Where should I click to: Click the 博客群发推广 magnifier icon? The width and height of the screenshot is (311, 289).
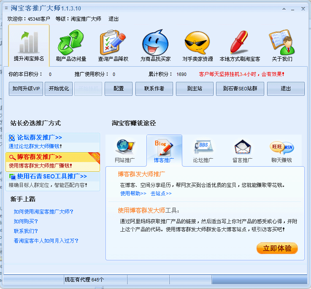12,157
